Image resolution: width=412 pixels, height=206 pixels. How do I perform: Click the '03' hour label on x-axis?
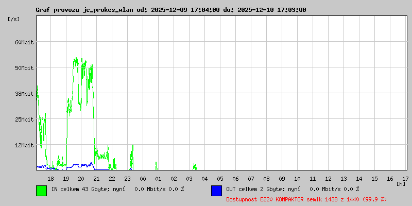(189, 179)
